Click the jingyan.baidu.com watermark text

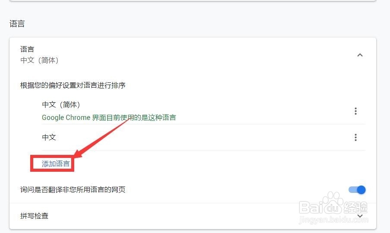point(333,220)
